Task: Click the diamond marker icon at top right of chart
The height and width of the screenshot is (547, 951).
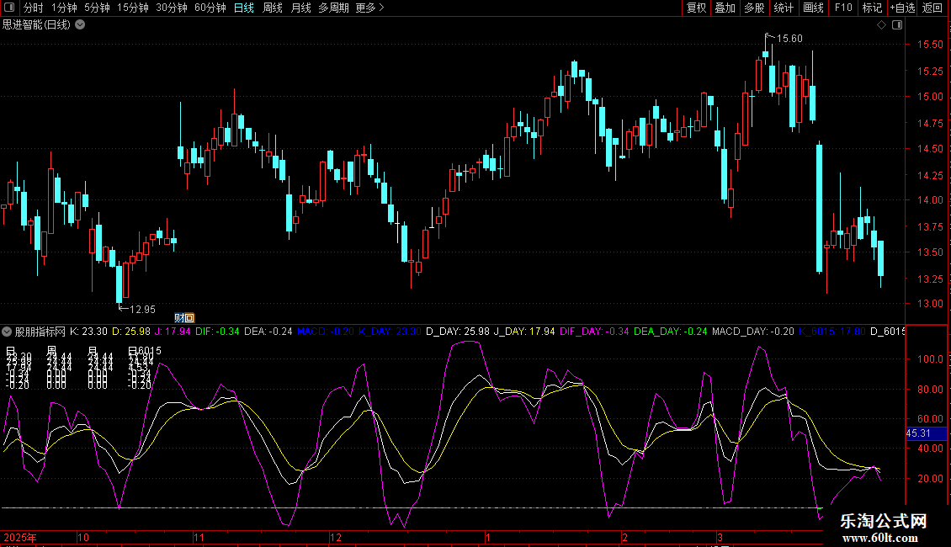Action: [882, 25]
